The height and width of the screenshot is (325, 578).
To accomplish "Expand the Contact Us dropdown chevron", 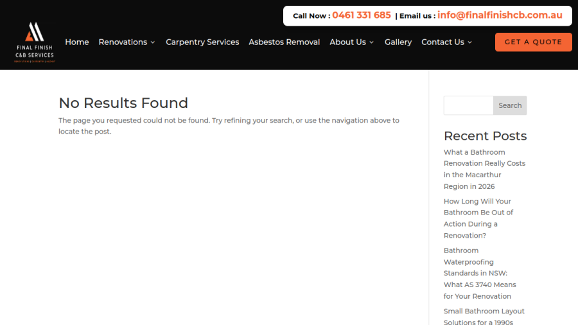I will [469, 42].
